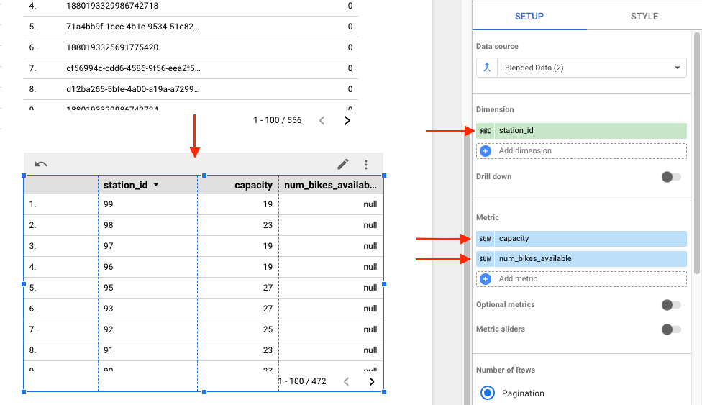Select the station_id dimension chip
702x405 pixels.
[x=581, y=131]
